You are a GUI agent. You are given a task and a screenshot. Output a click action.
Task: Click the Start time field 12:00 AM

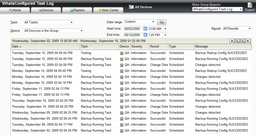(x=156, y=29)
